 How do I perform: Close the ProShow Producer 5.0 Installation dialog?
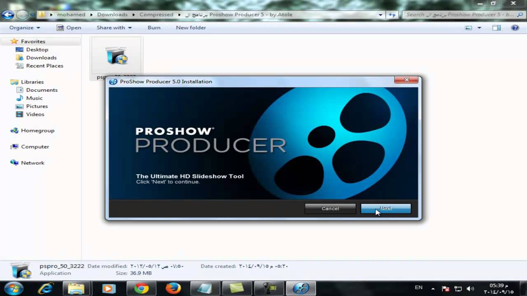tap(406, 80)
